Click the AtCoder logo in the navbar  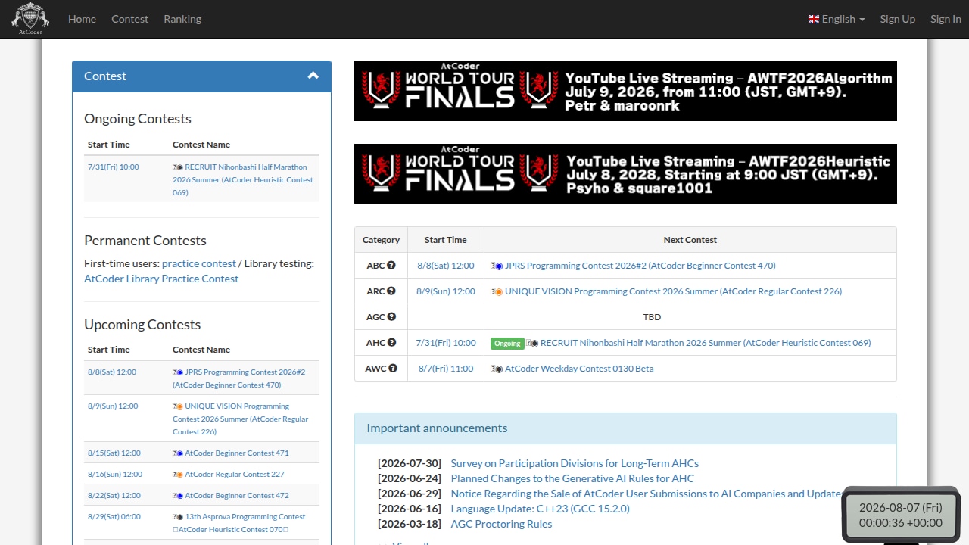[30, 19]
